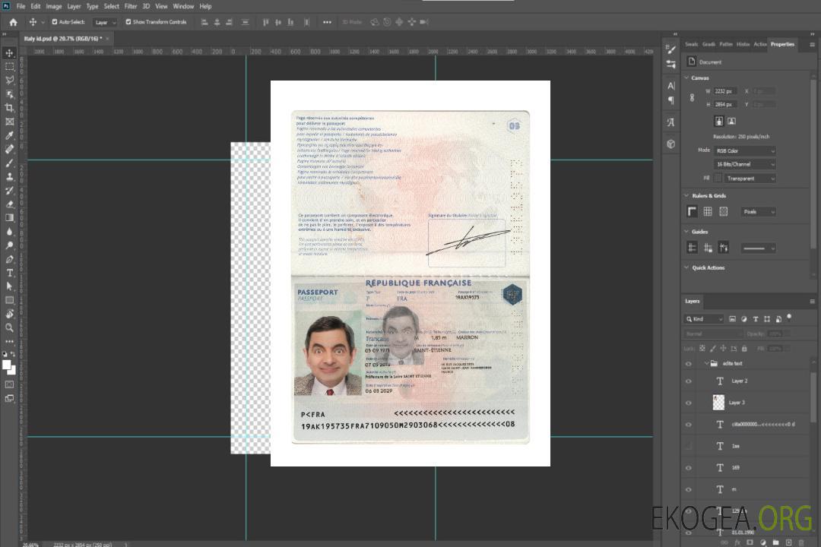Image resolution: width=821 pixels, height=547 pixels.
Task: Open the Paragraph panel icon
Action: click(670, 100)
